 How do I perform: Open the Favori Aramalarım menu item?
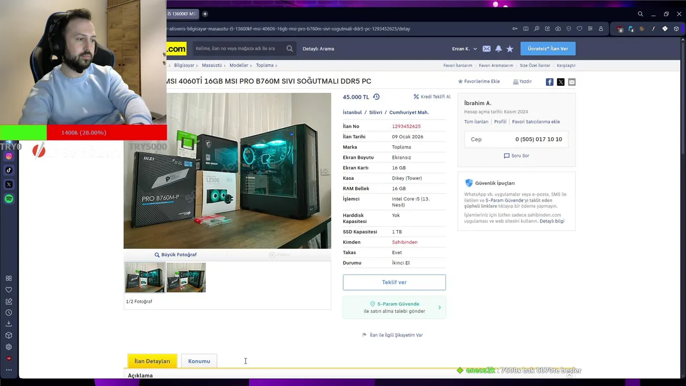pyautogui.click(x=496, y=65)
